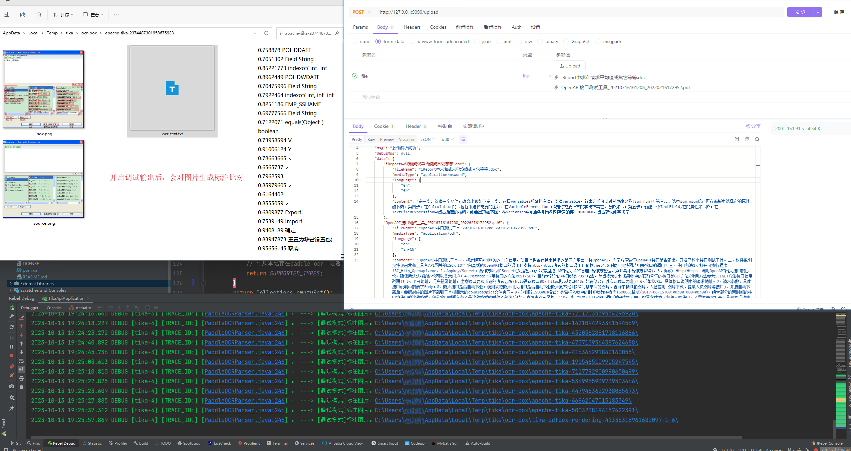This screenshot has height=451, width=851.
Task: Click the Upload button in parameter value
Action: click(570, 66)
